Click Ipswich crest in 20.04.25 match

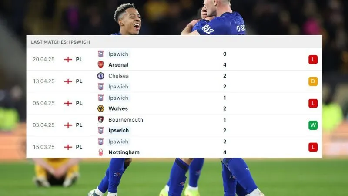point(101,54)
